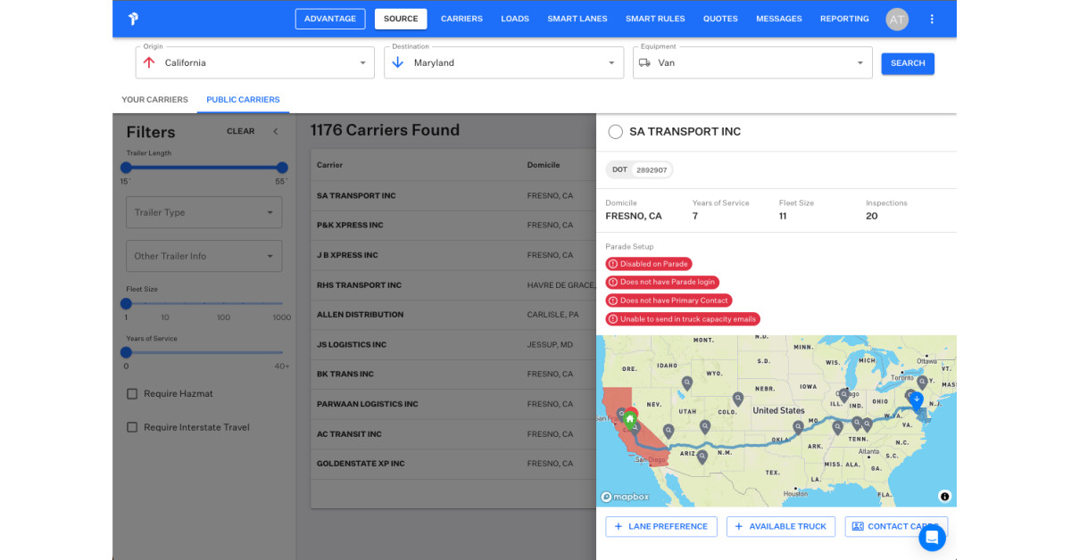Viewport: 1071px width, 560px height.
Task: Open the Trailer Type dropdown
Action: coord(203,212)
